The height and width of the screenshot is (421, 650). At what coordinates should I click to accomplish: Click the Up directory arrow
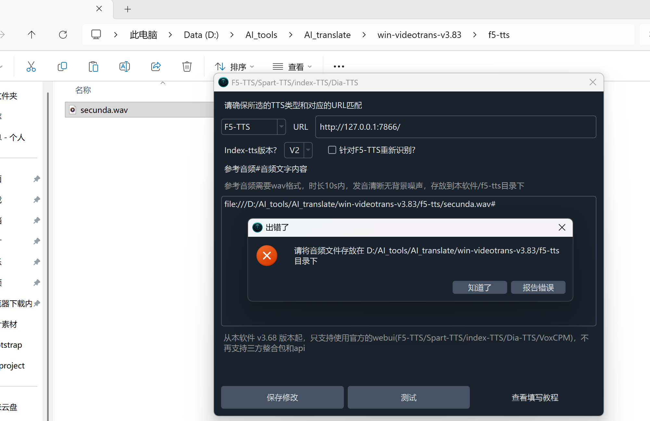click(x=31, y=35)
